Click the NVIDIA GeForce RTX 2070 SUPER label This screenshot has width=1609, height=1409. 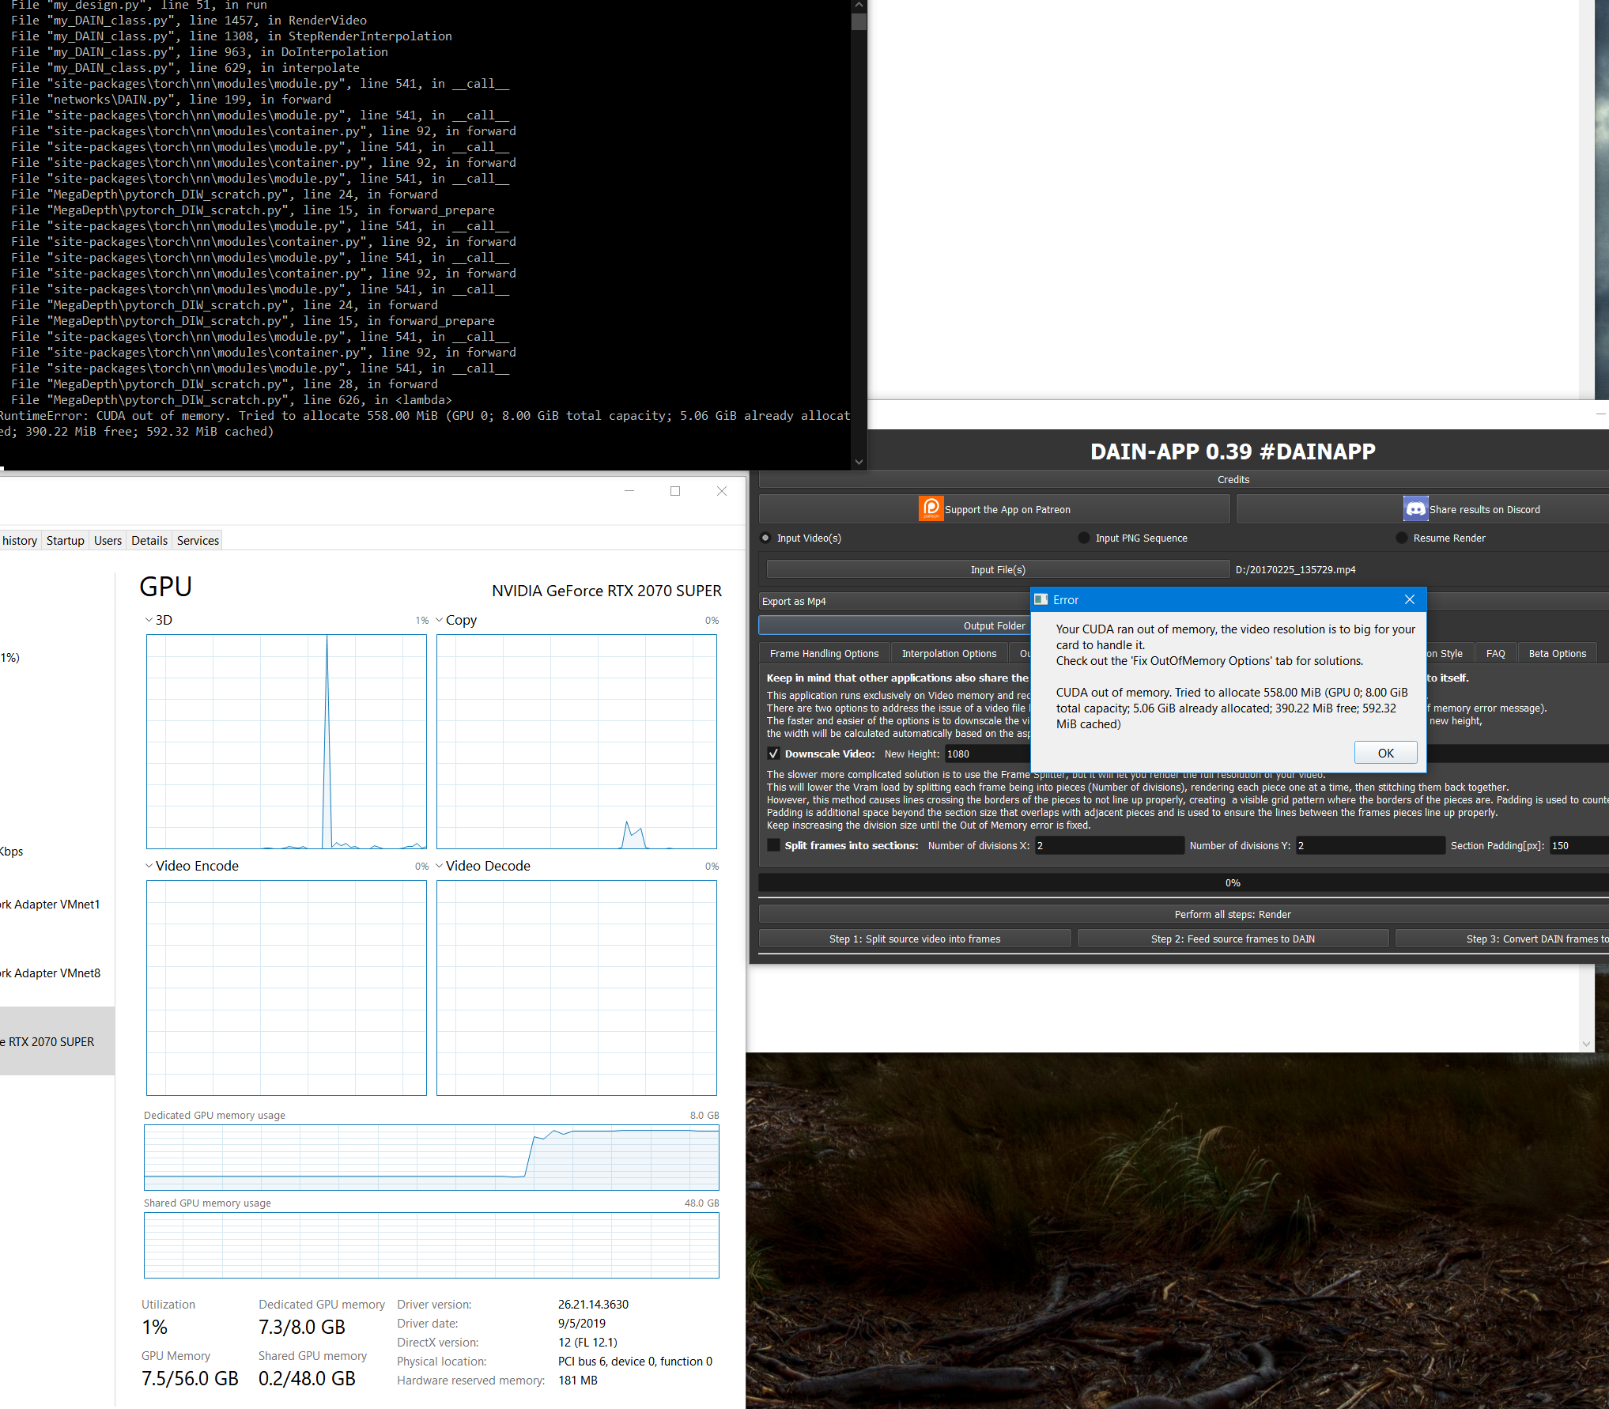tap(606, 591)
